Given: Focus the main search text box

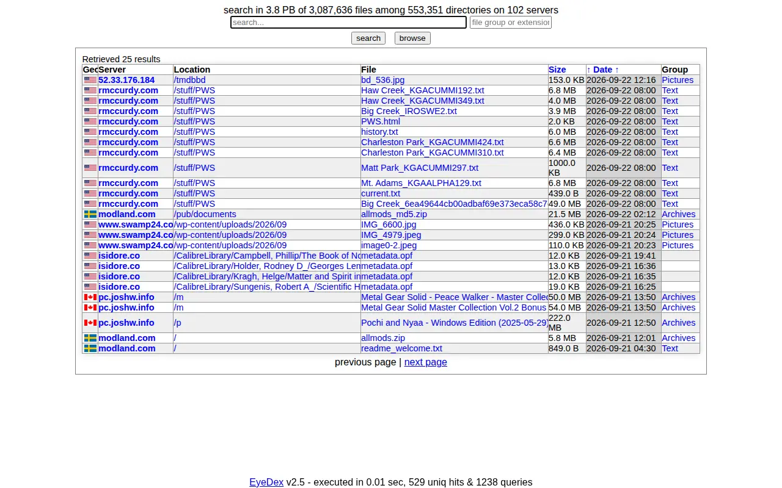Looking at the screenshot, I should 348,23.
